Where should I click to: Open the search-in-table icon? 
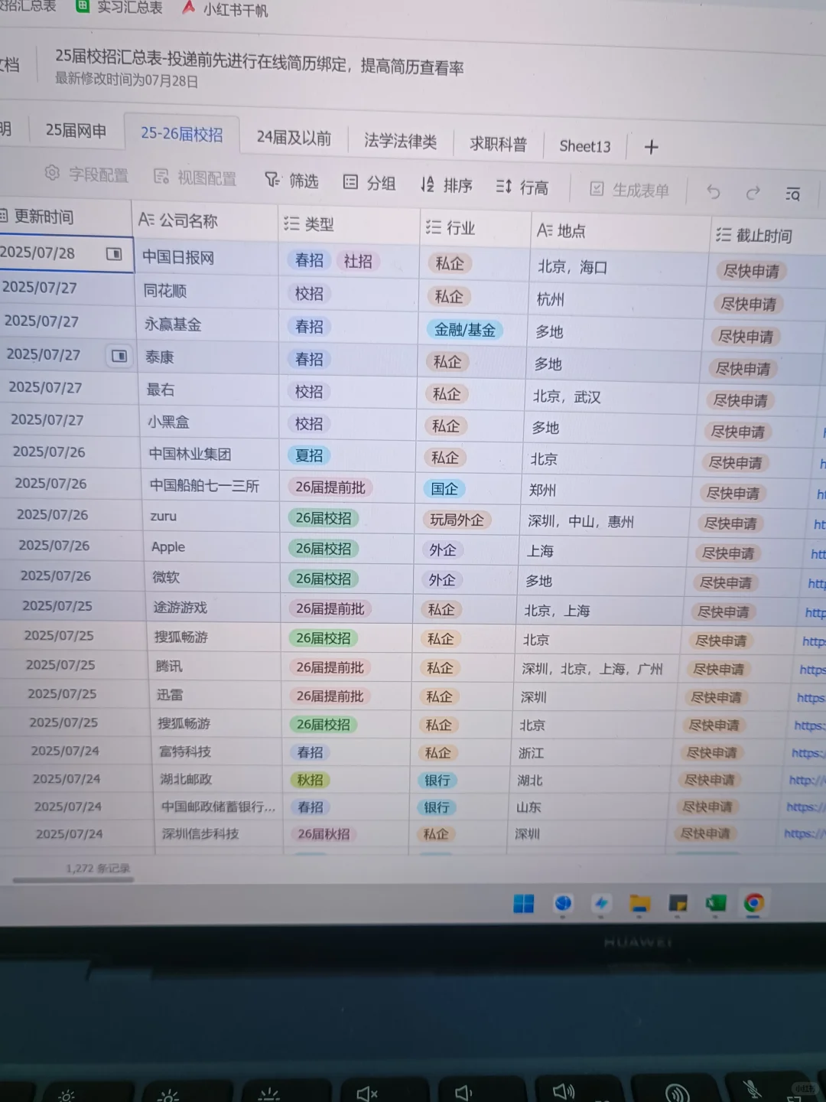793,194
